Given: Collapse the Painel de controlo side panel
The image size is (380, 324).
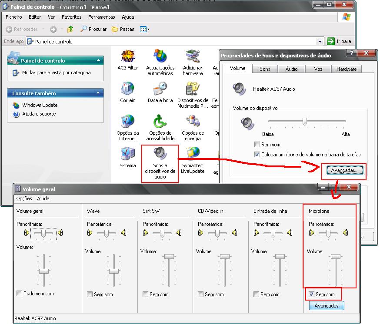Looking at the screenshot, I should tap(99, 61).
